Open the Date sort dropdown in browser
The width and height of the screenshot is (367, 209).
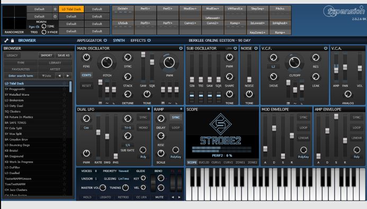point(47,76)
